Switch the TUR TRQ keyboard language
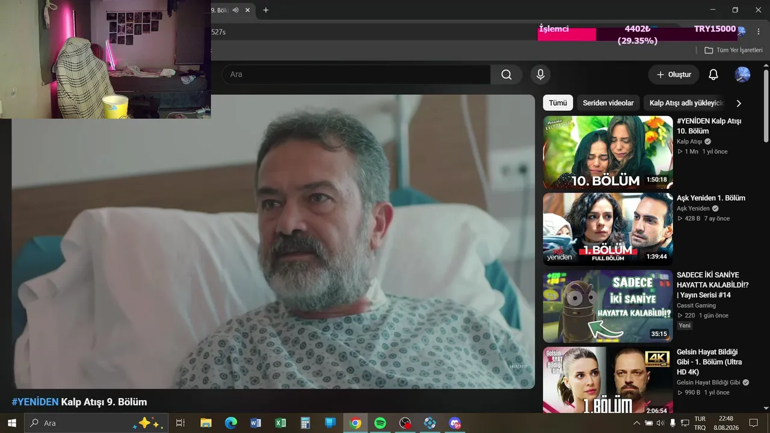This screenshot has height=433, width=770. (x=700, y=423)
